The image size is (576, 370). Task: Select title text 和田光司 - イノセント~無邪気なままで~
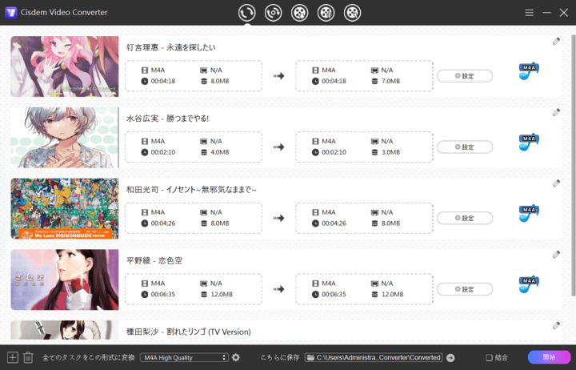tap(191, 190)
